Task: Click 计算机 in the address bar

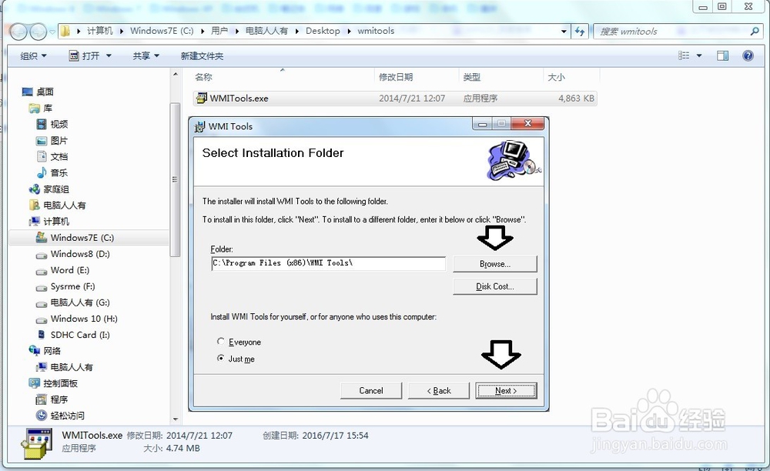Action: [99, 31]
